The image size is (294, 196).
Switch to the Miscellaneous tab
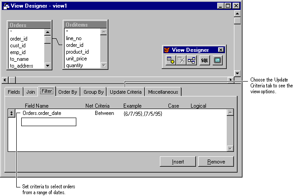(x=163, y=92)
